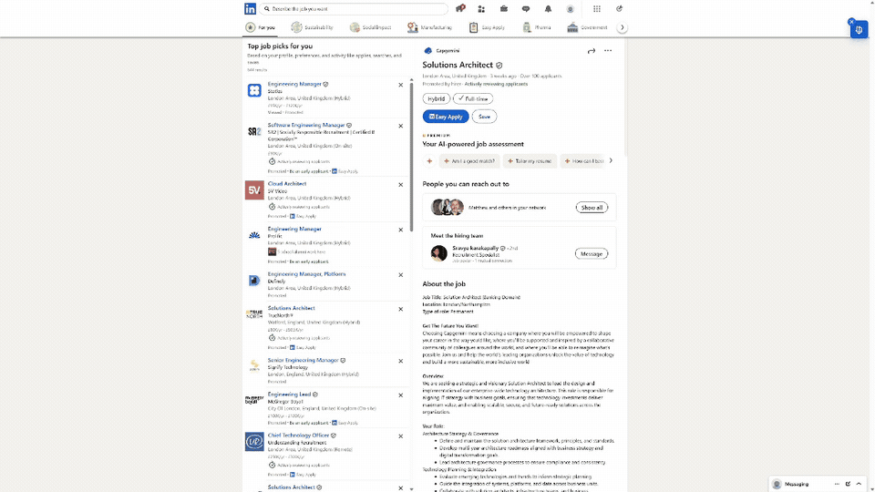Dismiss Engineering Manager, Platform job card

pos(401,275)
